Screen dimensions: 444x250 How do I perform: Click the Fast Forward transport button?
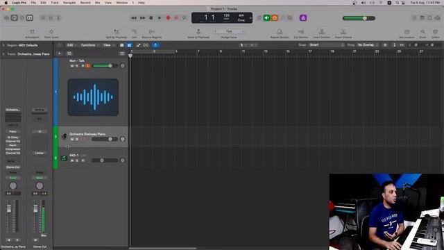142,18
